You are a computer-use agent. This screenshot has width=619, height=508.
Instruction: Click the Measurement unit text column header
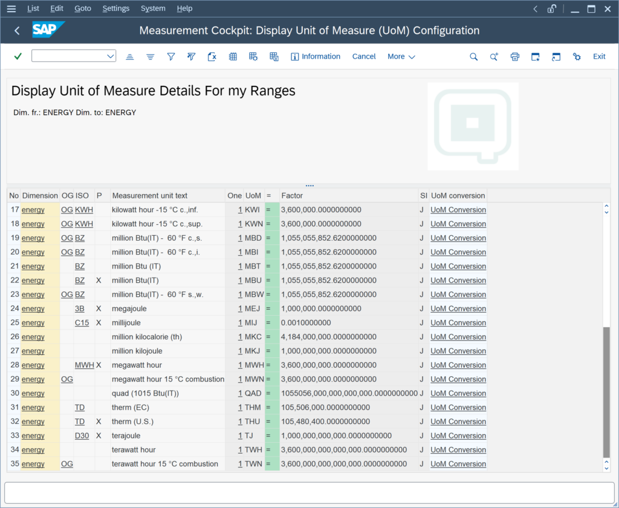tap(168, 195)
